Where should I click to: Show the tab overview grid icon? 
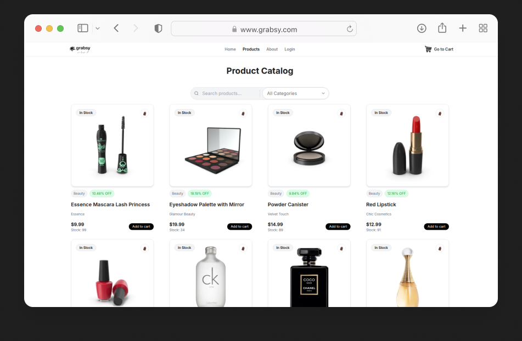pos(483,29)
